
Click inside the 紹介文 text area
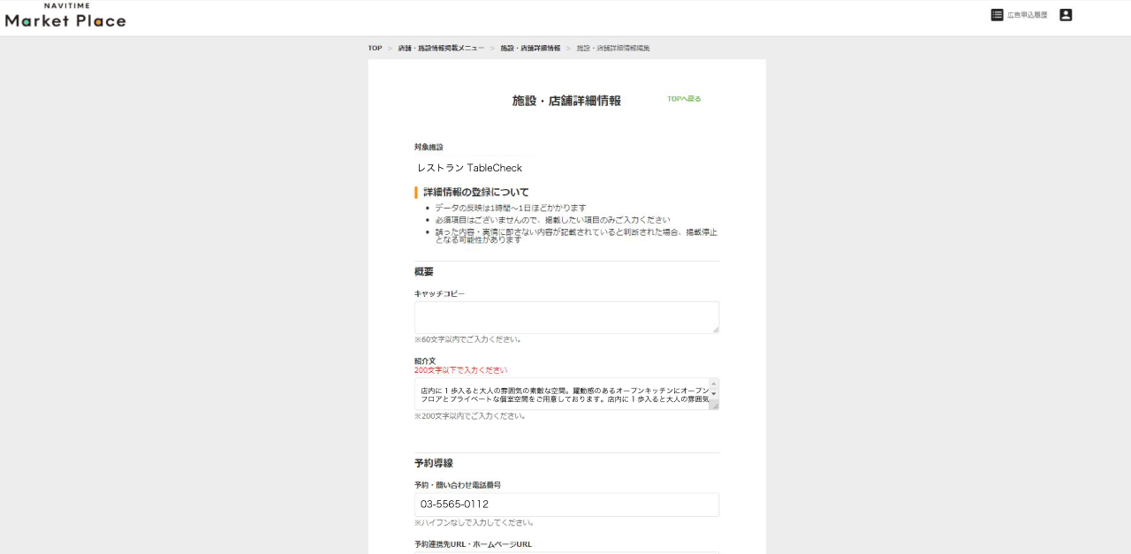(562, 394)
